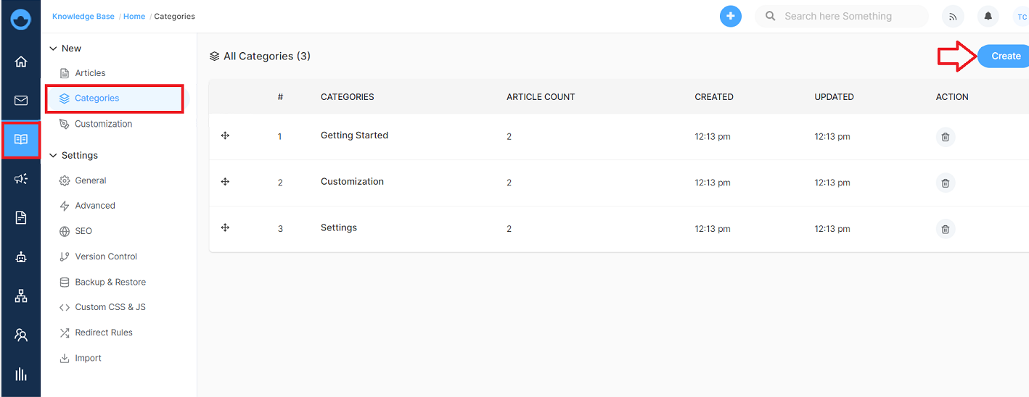Click the notification bell icon
1029x397 pixels.
click(x=988, y=16)
